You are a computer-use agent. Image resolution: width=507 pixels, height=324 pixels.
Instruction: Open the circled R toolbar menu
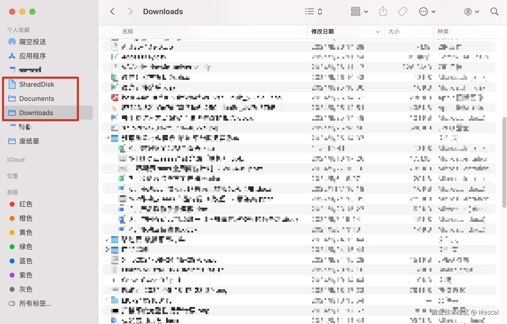coord(471,12)
